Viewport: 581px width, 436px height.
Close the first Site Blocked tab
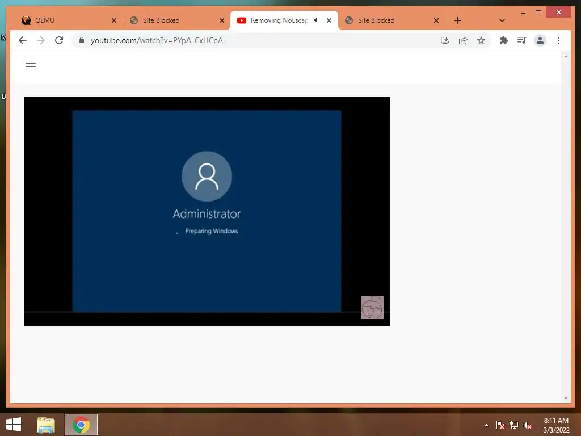(x=222, y=20)
